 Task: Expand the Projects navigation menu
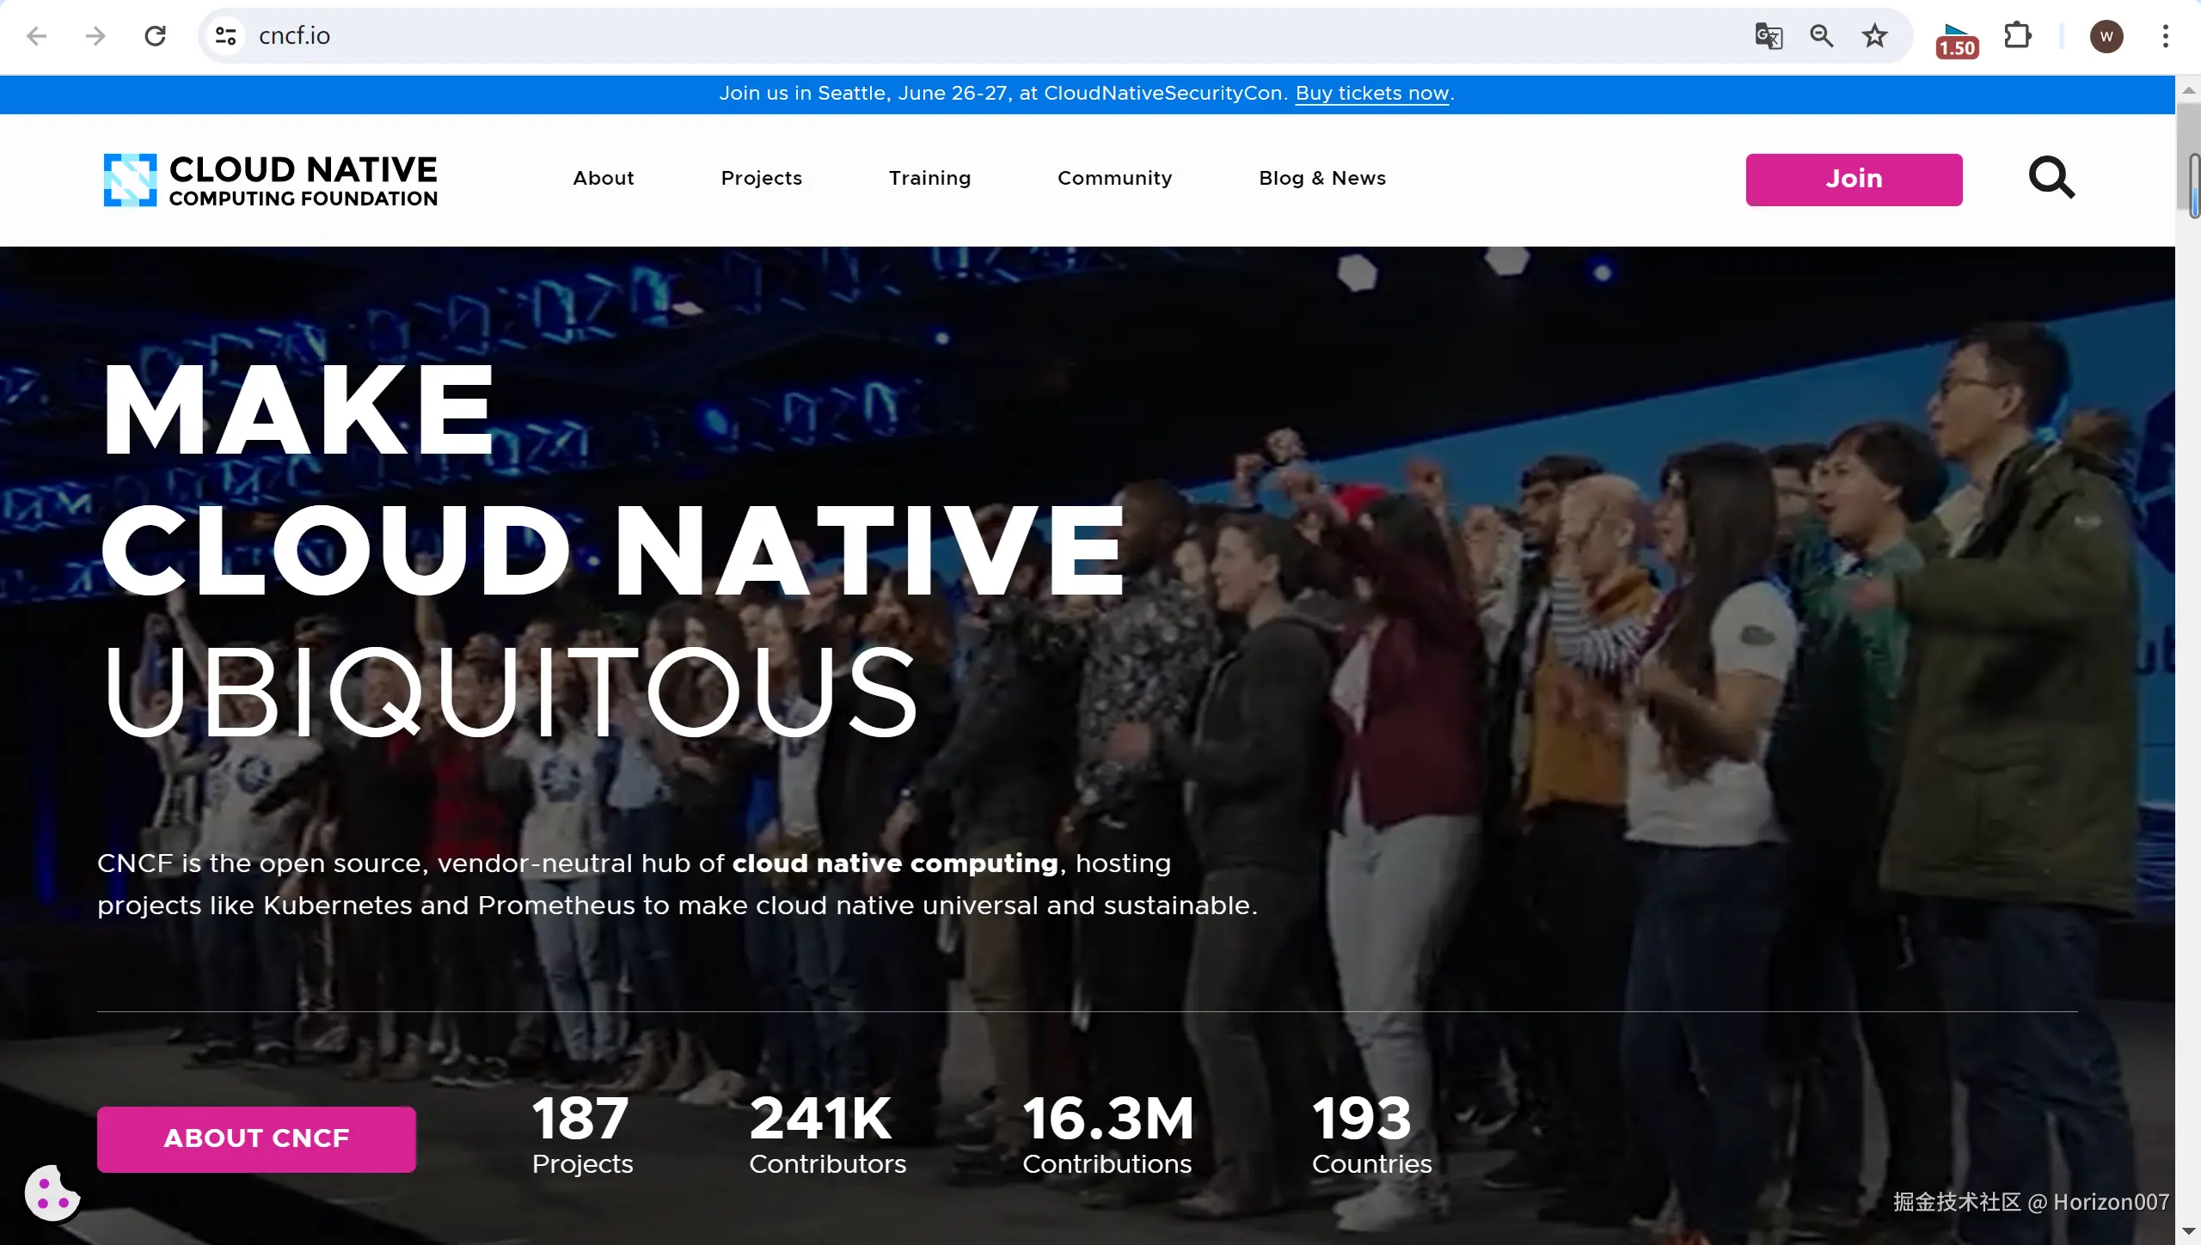[761, 178]
